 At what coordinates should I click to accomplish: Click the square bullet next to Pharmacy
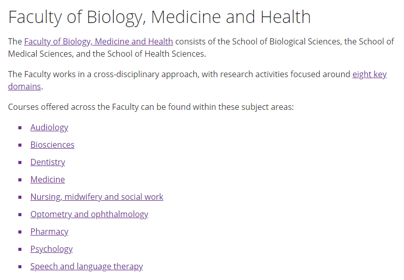[20, 232]
